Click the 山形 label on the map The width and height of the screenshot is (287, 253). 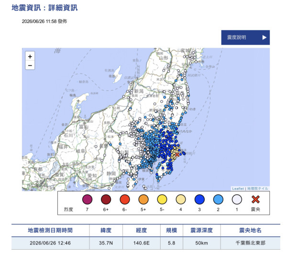(x=164, y=58)
